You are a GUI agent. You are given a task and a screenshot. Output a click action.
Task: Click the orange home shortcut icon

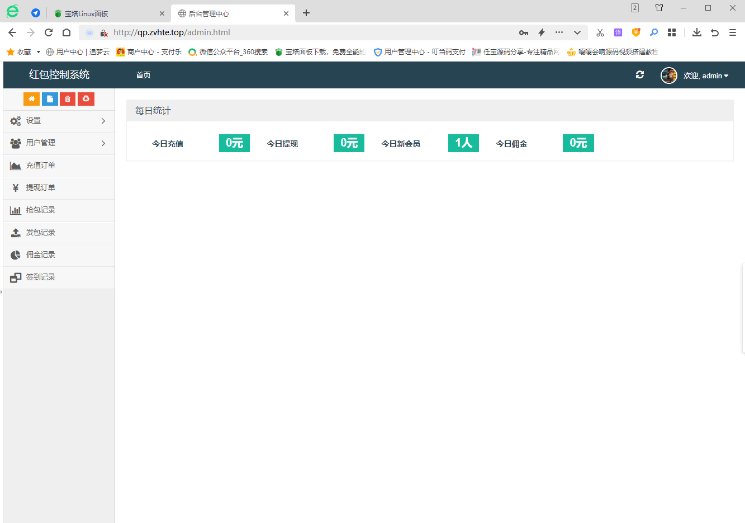click(x=31, y=99)
